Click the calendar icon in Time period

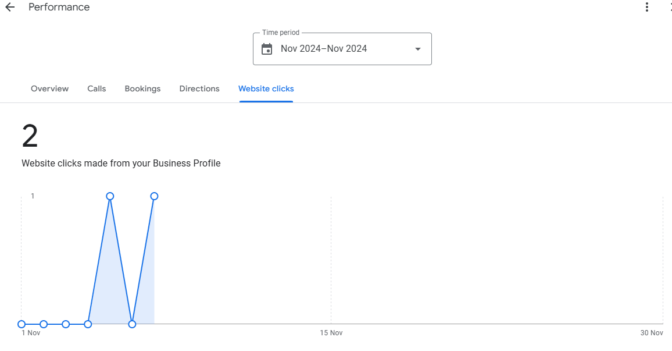click(x=267, y=49)
